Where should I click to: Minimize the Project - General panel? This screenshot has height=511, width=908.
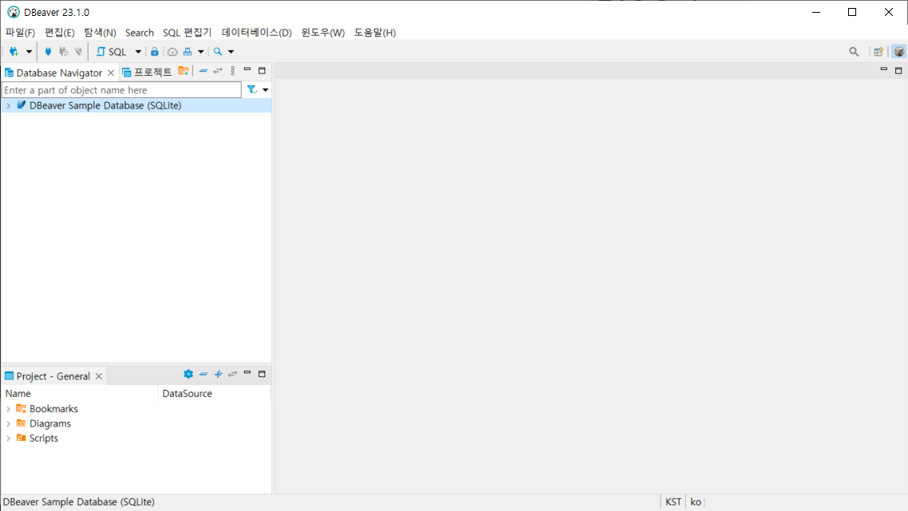tap(247, 373)
